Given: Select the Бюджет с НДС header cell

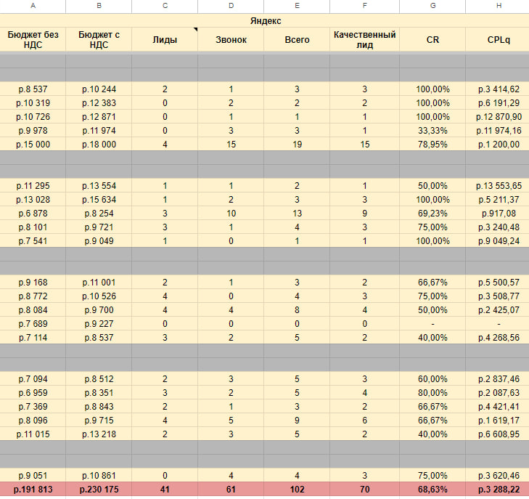Looking at the screenshot, I should coord(99,39).
